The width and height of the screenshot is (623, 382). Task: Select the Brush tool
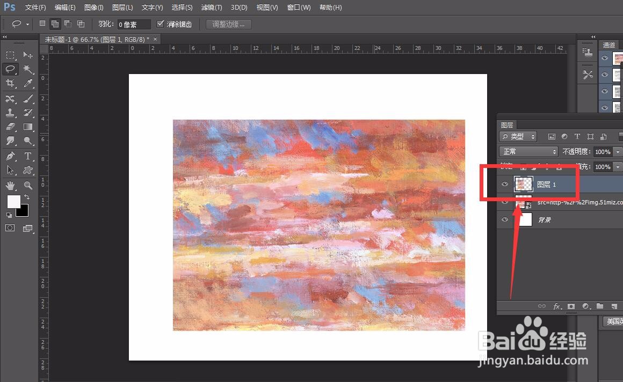click(x=28, y=99)
